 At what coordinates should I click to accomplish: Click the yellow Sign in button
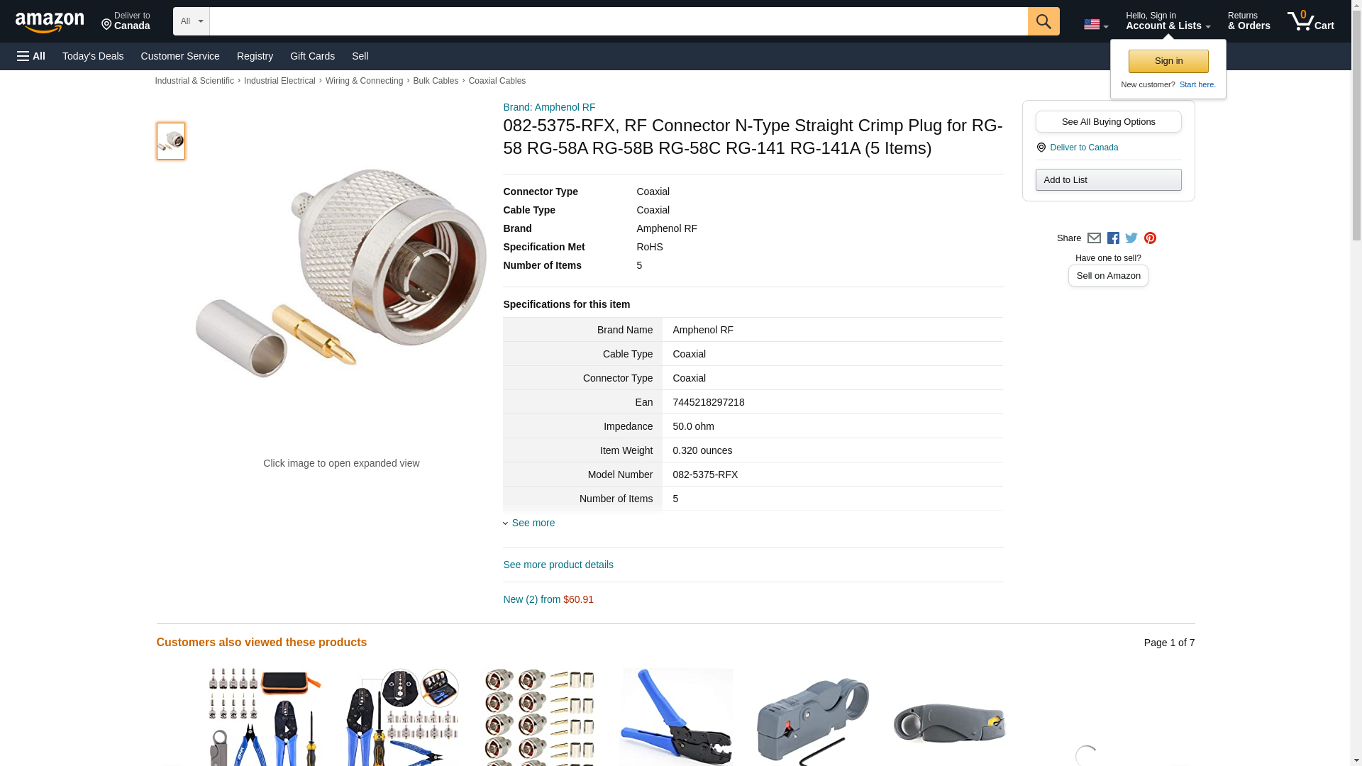pos(1168,61)
